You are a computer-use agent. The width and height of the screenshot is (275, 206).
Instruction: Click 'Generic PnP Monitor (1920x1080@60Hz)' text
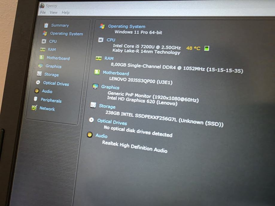click(x=153, y=97)
